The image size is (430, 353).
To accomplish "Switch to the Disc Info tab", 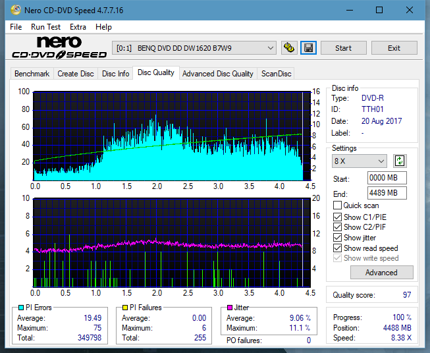I will click(x=115, y=74).
